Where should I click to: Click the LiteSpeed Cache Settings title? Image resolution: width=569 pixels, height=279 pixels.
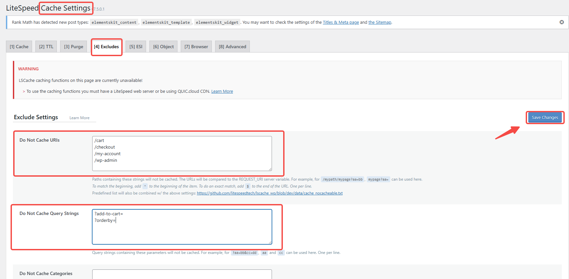click(48, 8)
